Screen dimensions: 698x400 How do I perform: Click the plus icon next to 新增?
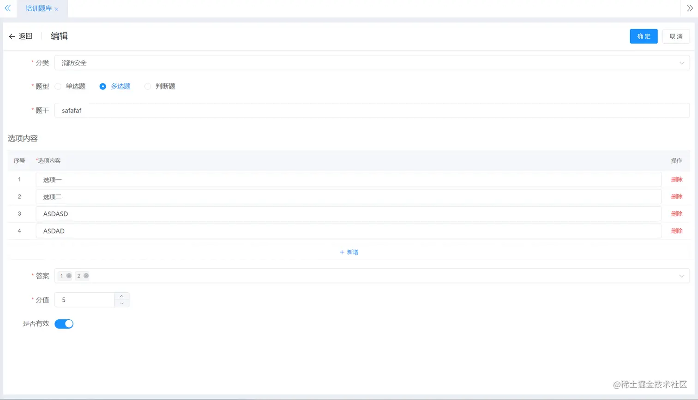point(341,252)
